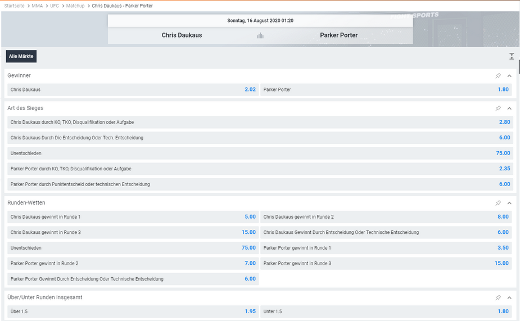Select Chris Daukaus Durch Die Entscheidung 6.00
The image size is (520, 321).
pyautogui.click(x=260, y=138)
